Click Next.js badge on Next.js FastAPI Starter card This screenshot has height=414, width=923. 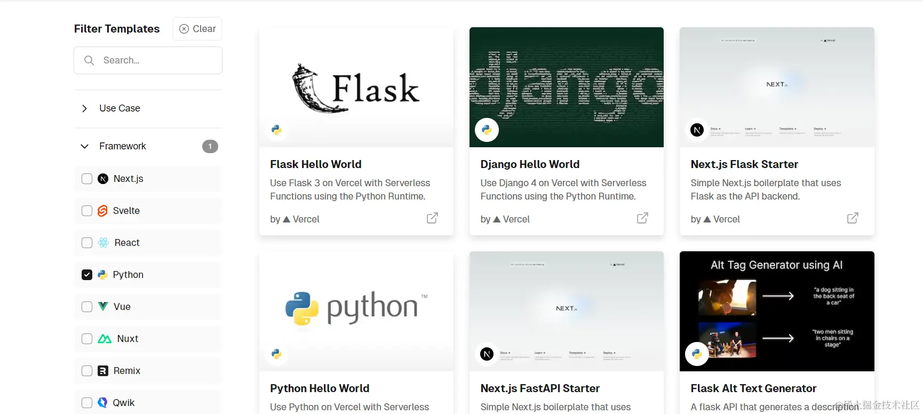click(487, 354)
